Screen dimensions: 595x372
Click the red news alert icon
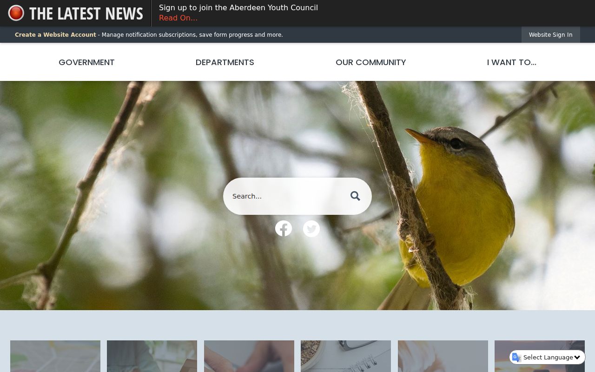click(16, 13)
